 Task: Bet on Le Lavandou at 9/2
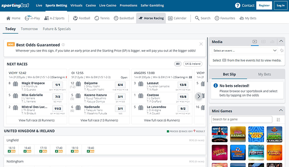pyautogui.click(x=183, y=108)
